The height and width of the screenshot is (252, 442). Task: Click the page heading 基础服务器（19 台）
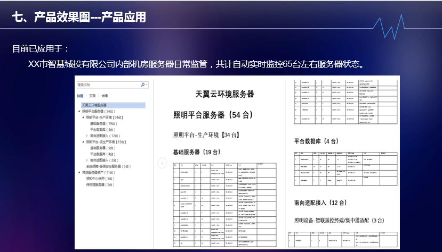point(197,152)
